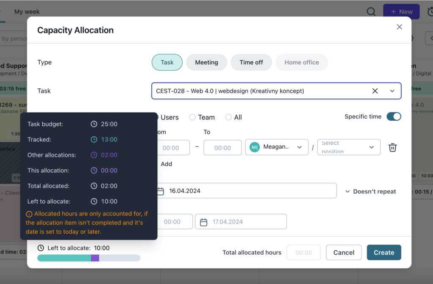The width and height of the screenshot is (433, 284).
Task: Click clock icon beside tooltip's Left to allocate
Action: click(94, 201)
